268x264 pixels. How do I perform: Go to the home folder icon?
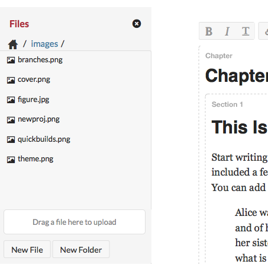13,44
